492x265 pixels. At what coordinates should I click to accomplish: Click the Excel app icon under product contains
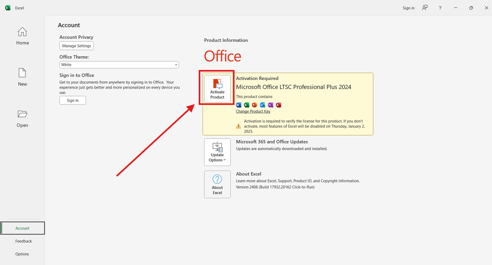click(x=247, y=105)
